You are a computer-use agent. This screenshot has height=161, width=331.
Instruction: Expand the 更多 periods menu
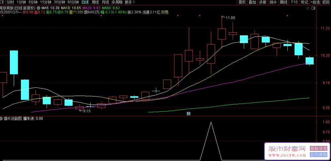(x=130, y=2)
